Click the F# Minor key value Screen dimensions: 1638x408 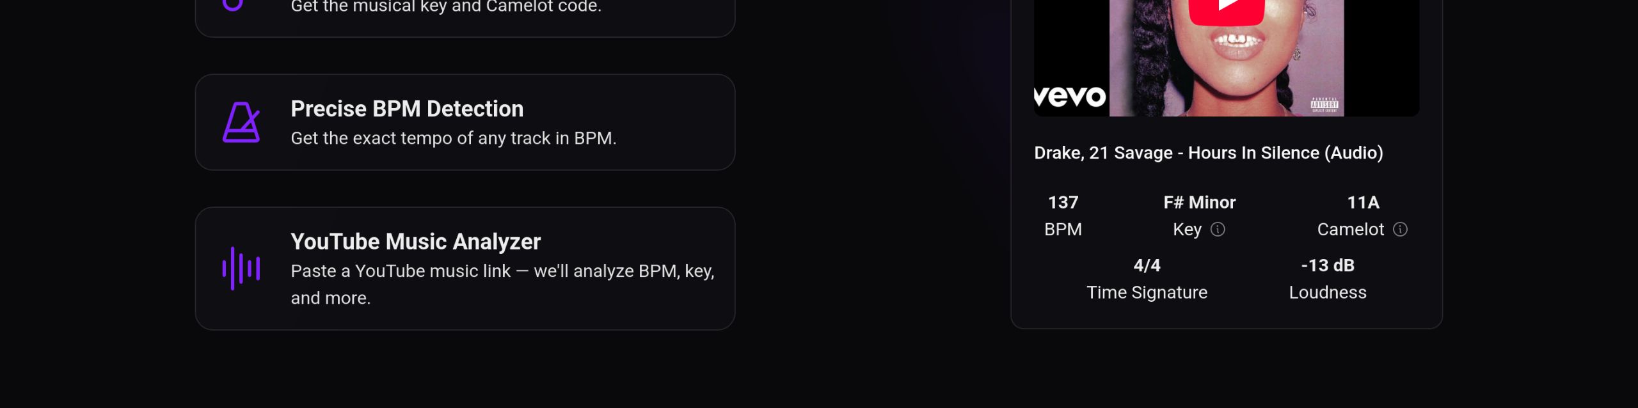(1199, 203)
